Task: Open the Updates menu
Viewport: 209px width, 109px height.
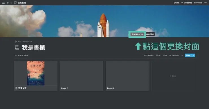Action: coord(186,3)
